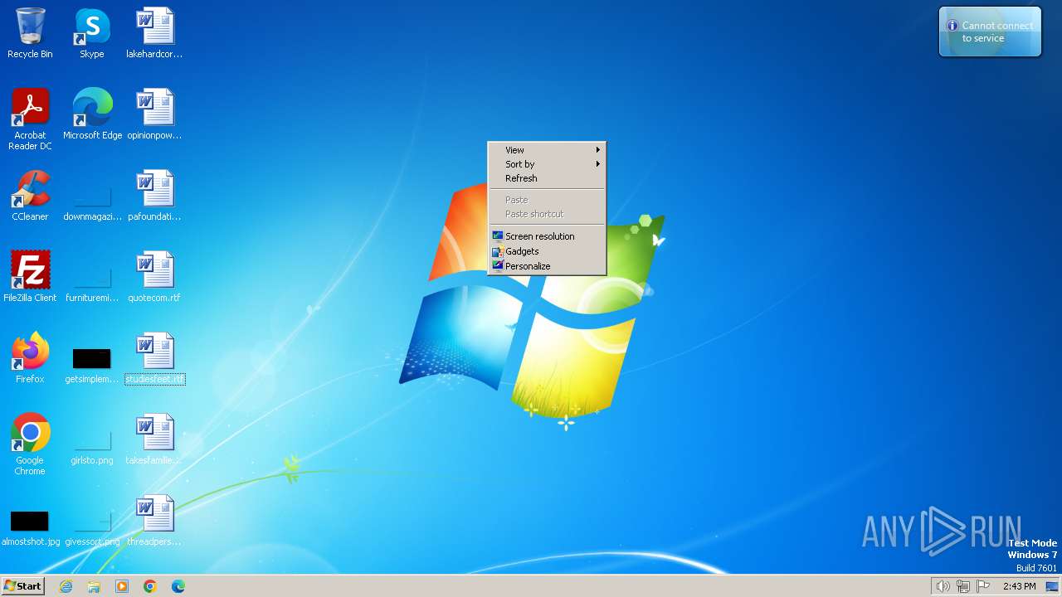Launch Chrome from the taskbar
The image size is (1062, 597).
150,586
